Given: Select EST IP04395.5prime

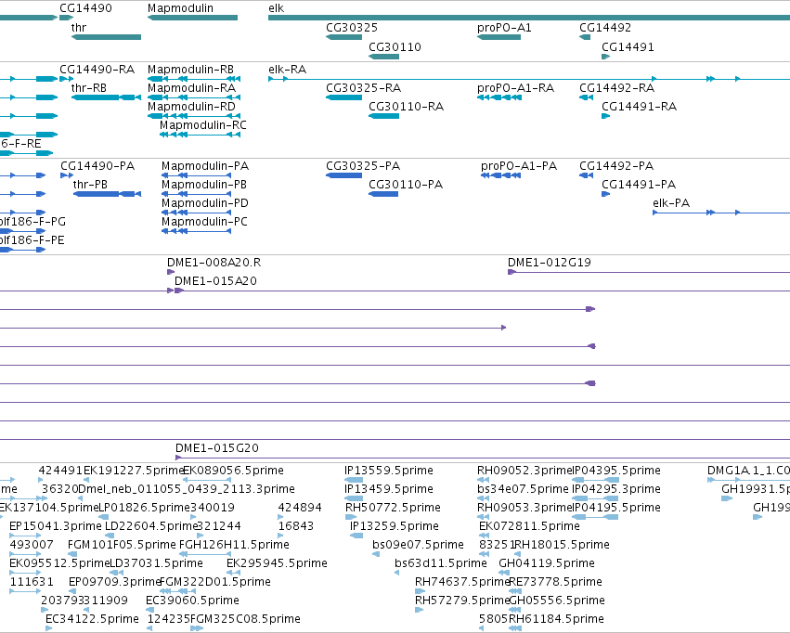Looking at the screenshot, I should coord(616,471).
